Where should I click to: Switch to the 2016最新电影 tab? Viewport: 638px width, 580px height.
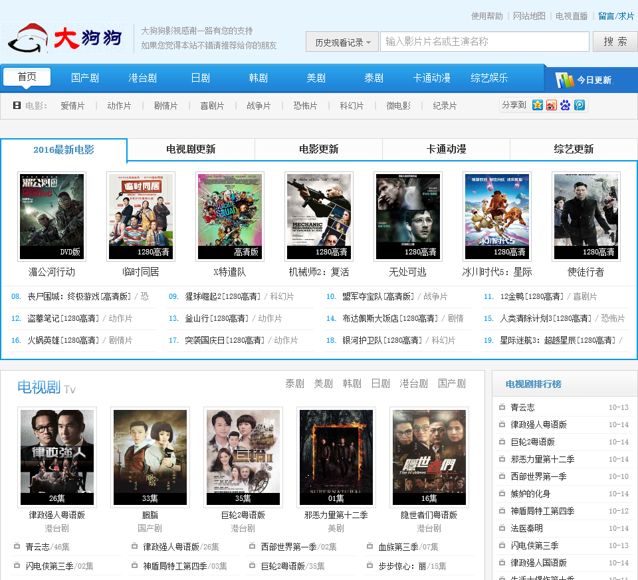[64, 150]
